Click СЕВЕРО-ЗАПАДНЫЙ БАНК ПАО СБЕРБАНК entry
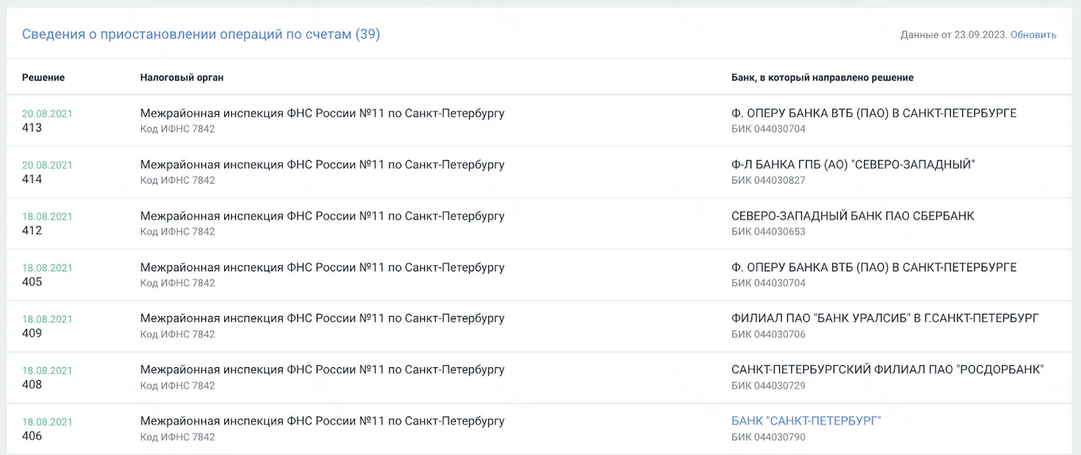Image resolution: width=1081 pixels, height=455 pixels. (853, 216)
